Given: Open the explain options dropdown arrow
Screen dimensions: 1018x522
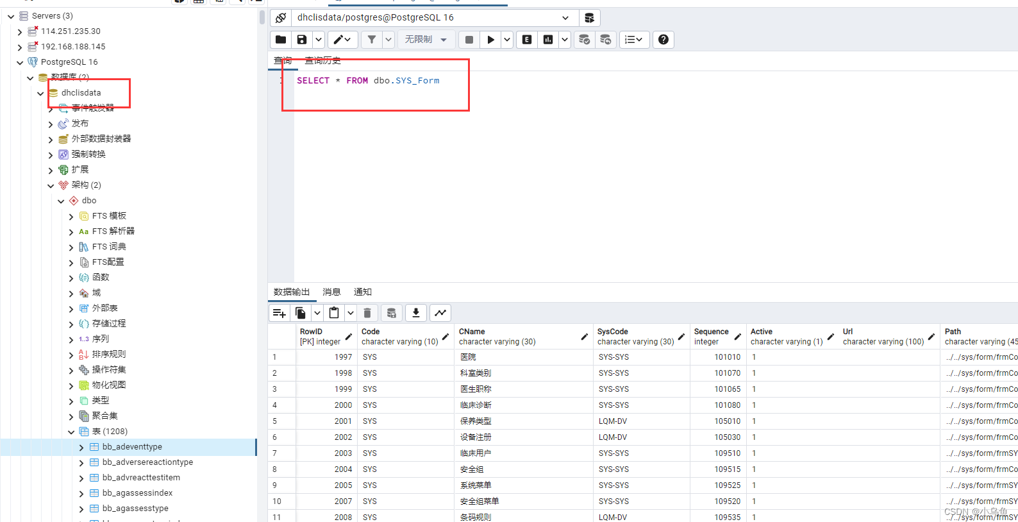Looking at the screenshot, I should [565, 40].
